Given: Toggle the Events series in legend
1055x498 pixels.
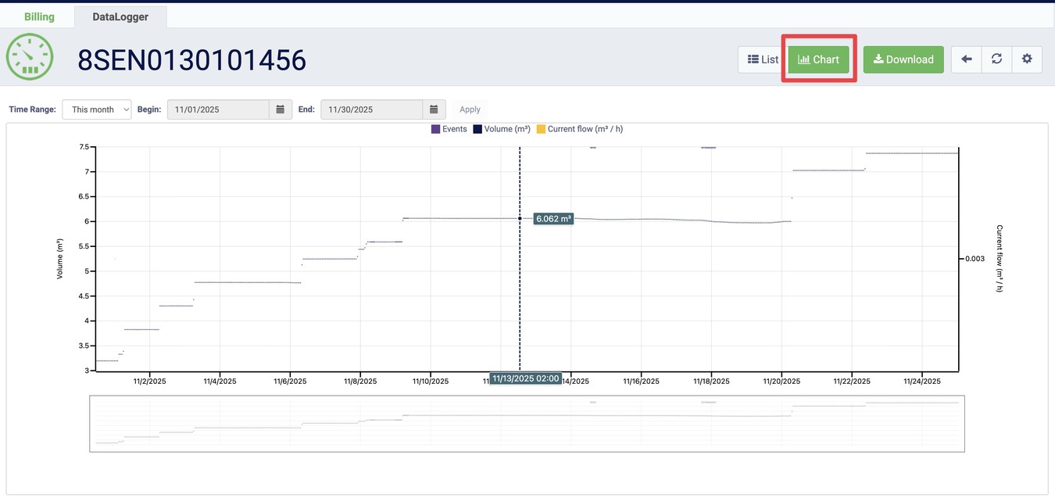Looking at the screenshot, I should pyautogui.click(x=449, y=129).
